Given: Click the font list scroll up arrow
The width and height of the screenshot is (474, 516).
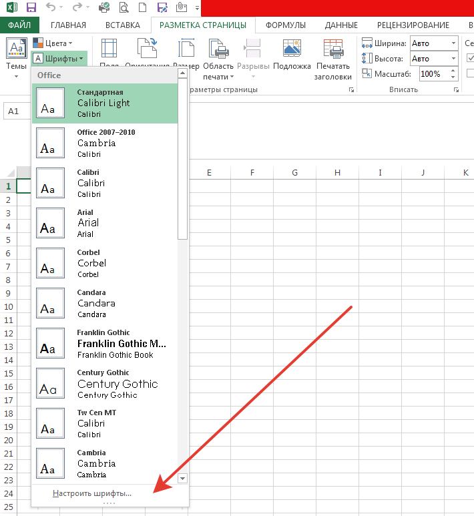Looking at the screenshot, I should coord(182,73).
